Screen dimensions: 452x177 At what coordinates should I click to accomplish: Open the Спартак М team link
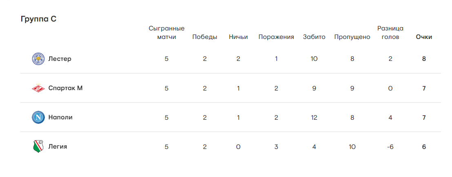65,88
